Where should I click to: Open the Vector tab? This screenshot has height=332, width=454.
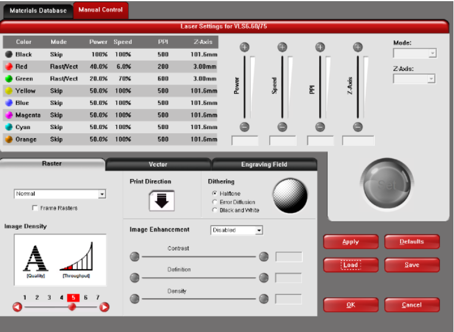[158, 164]
